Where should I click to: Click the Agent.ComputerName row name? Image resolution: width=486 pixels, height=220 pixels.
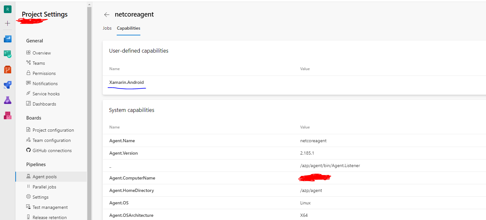point(132,178)
